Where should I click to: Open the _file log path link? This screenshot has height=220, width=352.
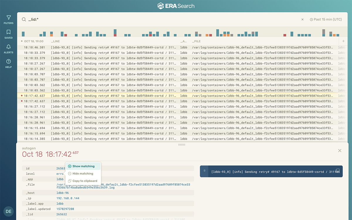click(123, 186)
